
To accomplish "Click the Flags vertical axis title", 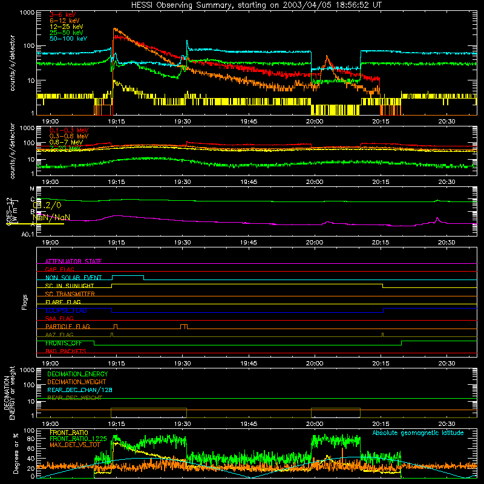I will [x=25, y=302].
